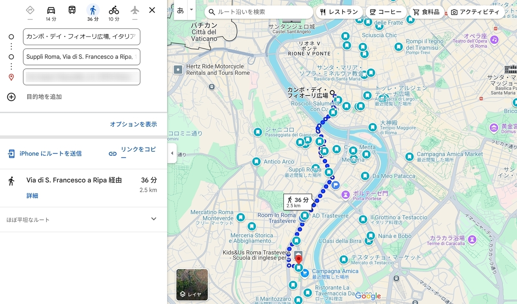Click the plus icon to add destination

tap(11, 97)
